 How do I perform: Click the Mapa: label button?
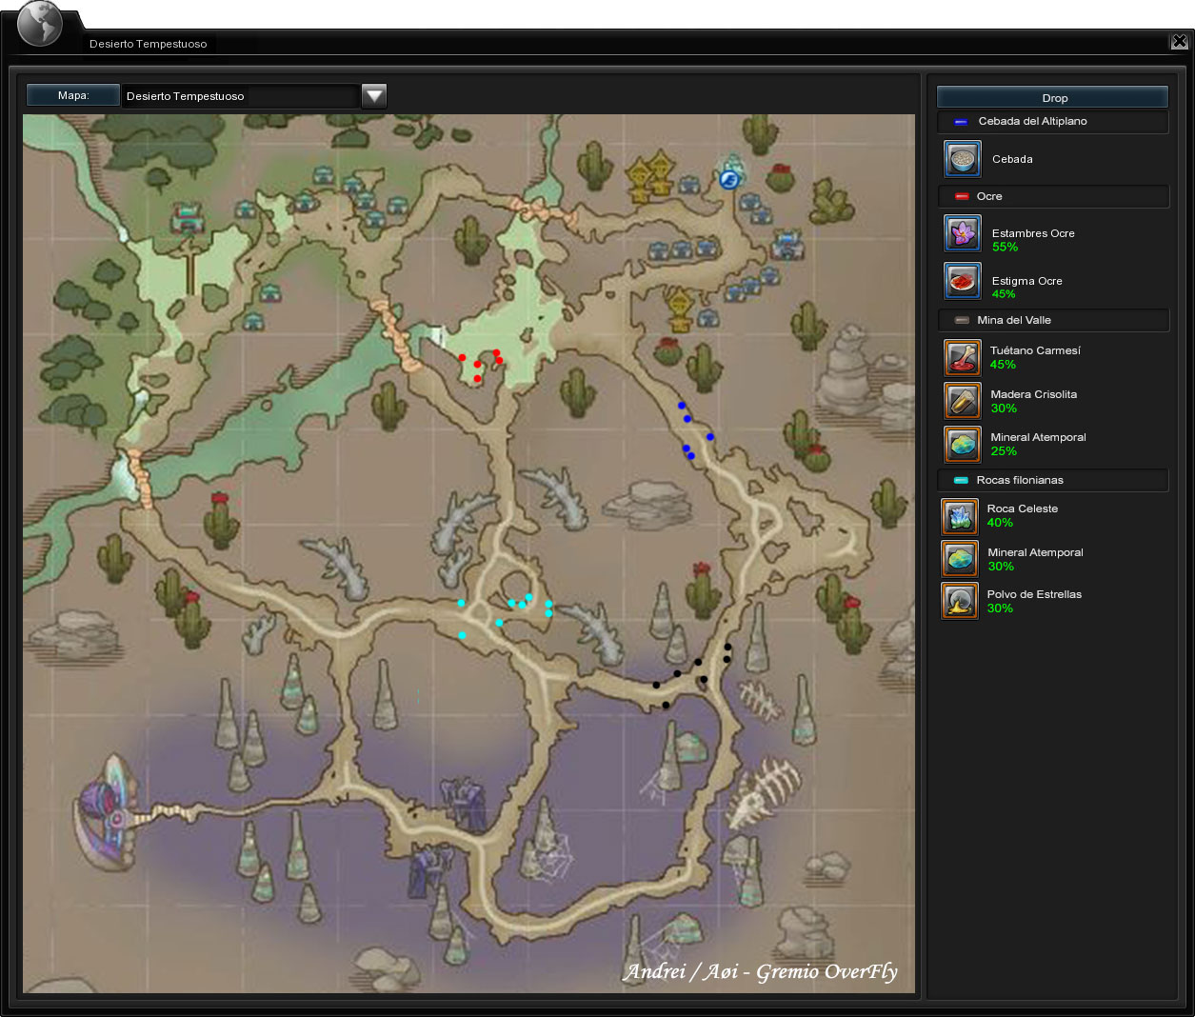coord(73,95)
